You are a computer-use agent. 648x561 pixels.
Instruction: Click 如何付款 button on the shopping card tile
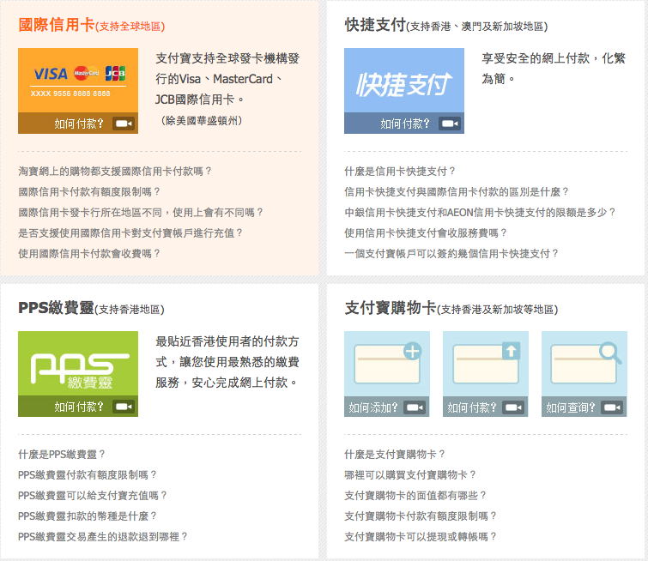(x=486, y=407)
